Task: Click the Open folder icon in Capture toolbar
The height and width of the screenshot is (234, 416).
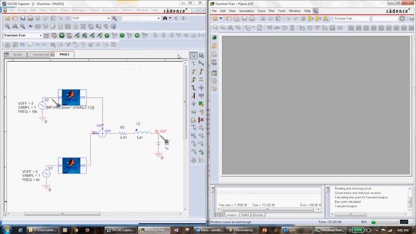Action: pyautogui.click(x=15, y=18)
